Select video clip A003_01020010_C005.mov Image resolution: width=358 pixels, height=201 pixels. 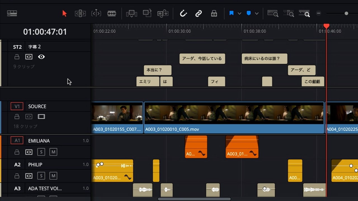click(234, 118)
